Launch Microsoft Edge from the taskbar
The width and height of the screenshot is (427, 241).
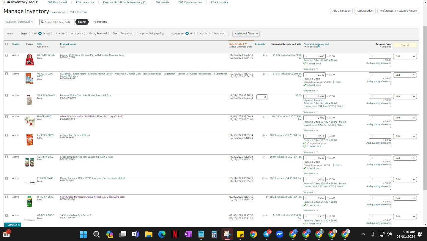[162, 234]
